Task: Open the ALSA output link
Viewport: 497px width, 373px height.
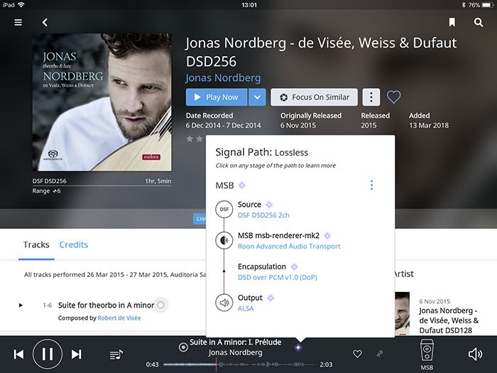Action: (246, 308)
